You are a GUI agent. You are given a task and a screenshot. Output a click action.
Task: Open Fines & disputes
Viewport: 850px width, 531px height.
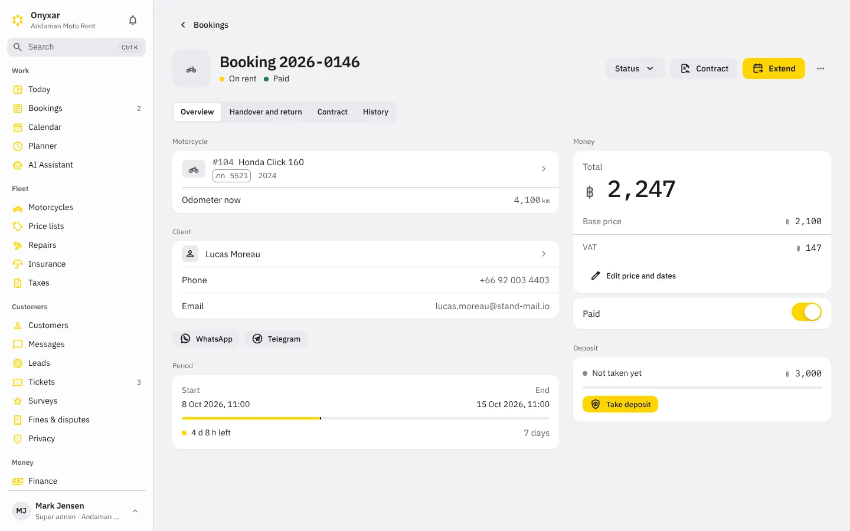pos(76,420)
